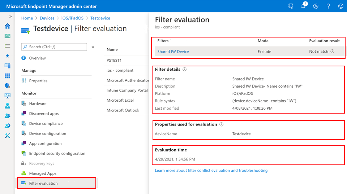This screenshot has height=194, width=347.
Task: Click info icon for Properties used for evaluation
Action: click(x=222, y=124)
